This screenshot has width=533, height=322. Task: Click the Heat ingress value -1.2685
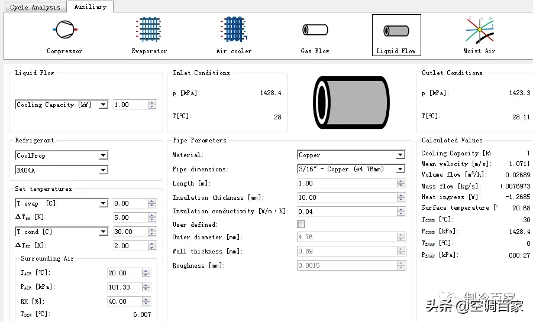pos(518,197)
